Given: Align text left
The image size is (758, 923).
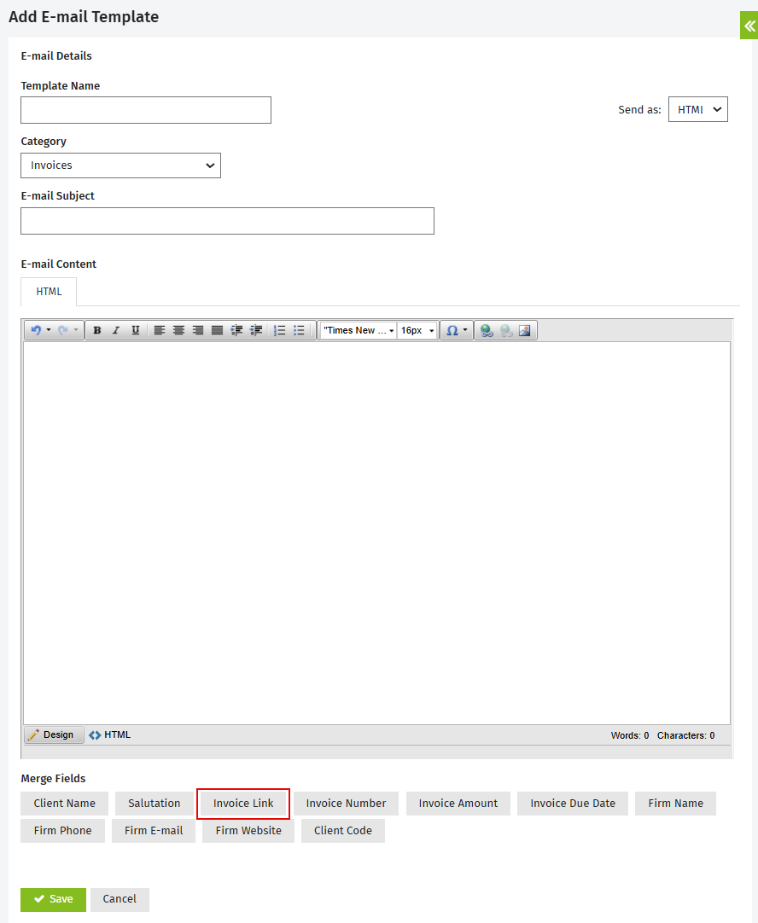Looking at the screenshot, I should coord(159,330).
